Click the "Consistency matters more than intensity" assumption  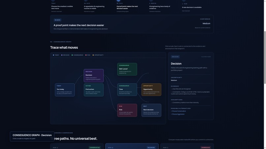coord(185,103)
